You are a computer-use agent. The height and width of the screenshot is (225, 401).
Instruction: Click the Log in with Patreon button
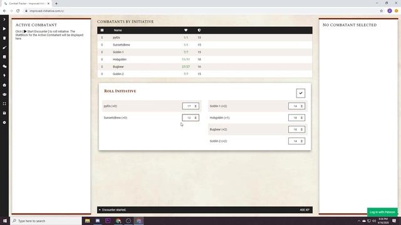pos(382,212)
